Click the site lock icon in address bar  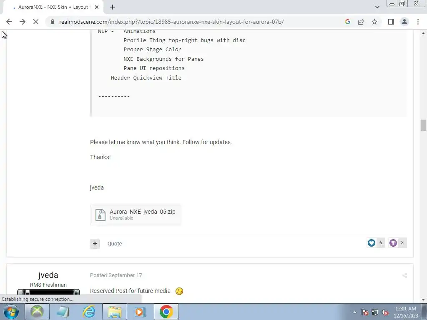point(53,22)
